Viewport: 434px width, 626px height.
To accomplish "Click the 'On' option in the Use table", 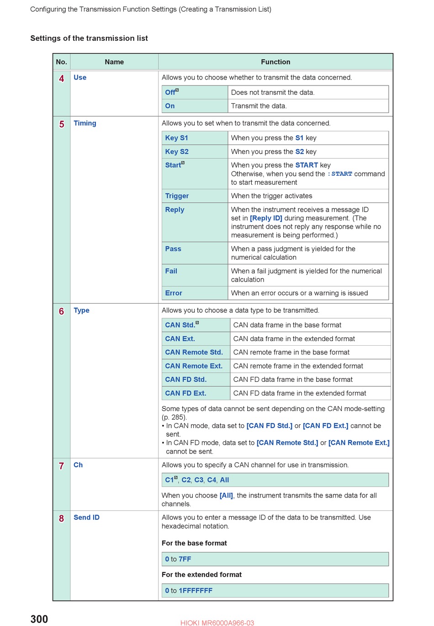I will (170, 106).
